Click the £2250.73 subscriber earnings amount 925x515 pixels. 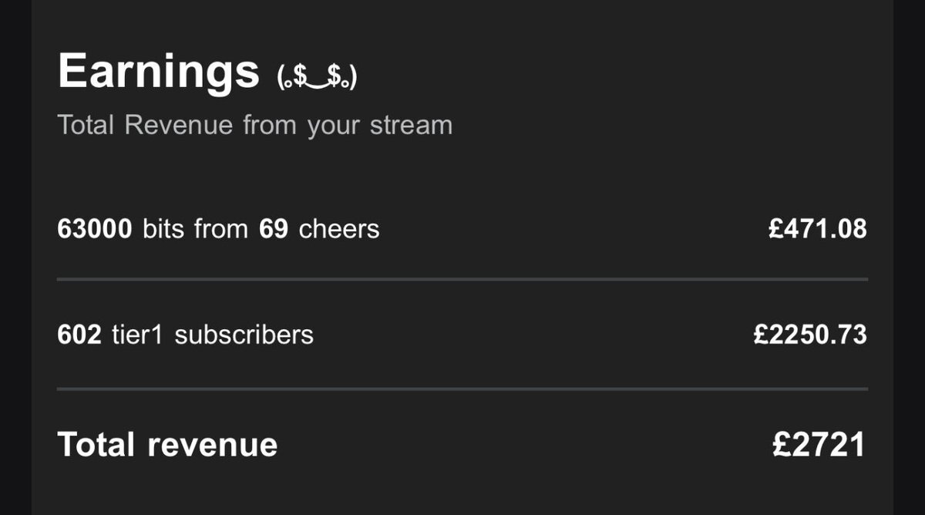point(810,335)
